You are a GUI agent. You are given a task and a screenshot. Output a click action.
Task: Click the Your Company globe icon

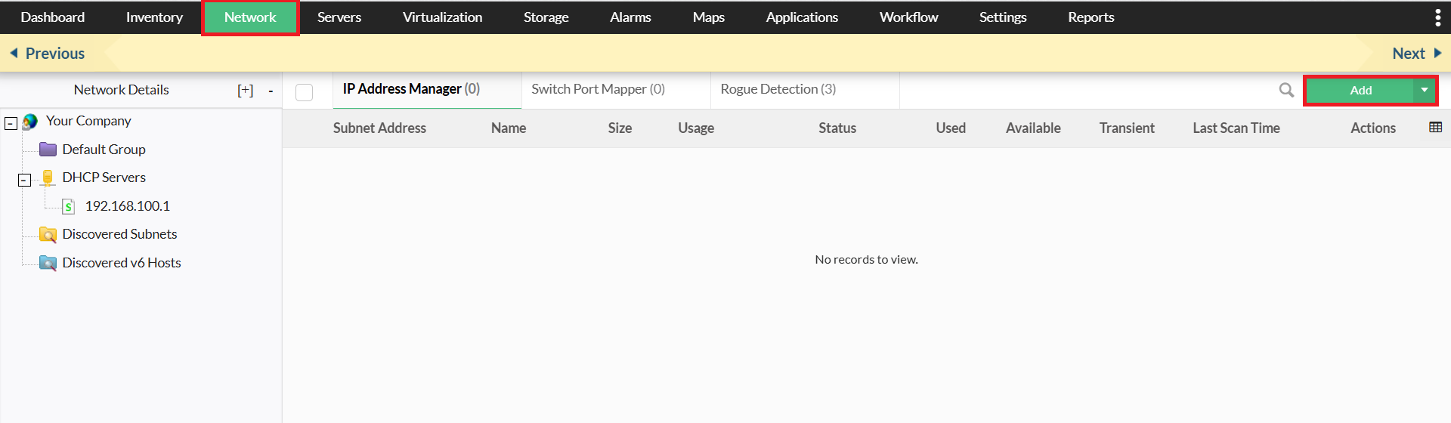pos(30,122)
